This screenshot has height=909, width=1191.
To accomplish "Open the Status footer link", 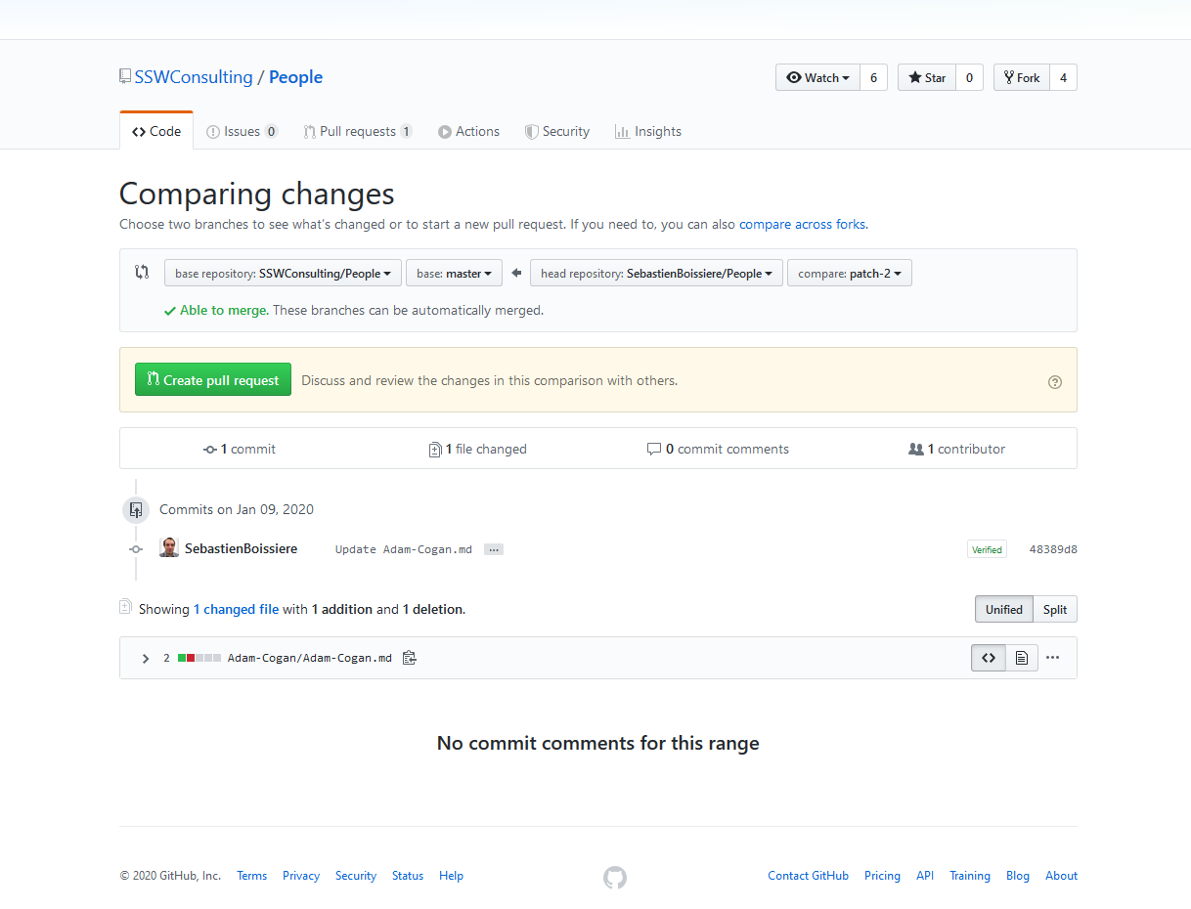I will pyautogui.click(x=408, y=876).
